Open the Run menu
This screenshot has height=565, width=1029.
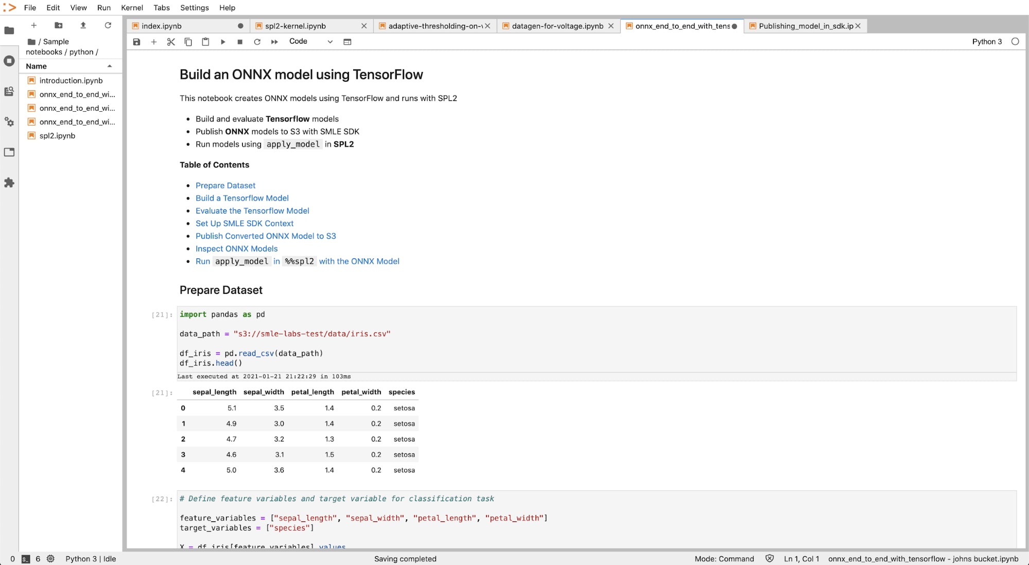tap(104, 8)
